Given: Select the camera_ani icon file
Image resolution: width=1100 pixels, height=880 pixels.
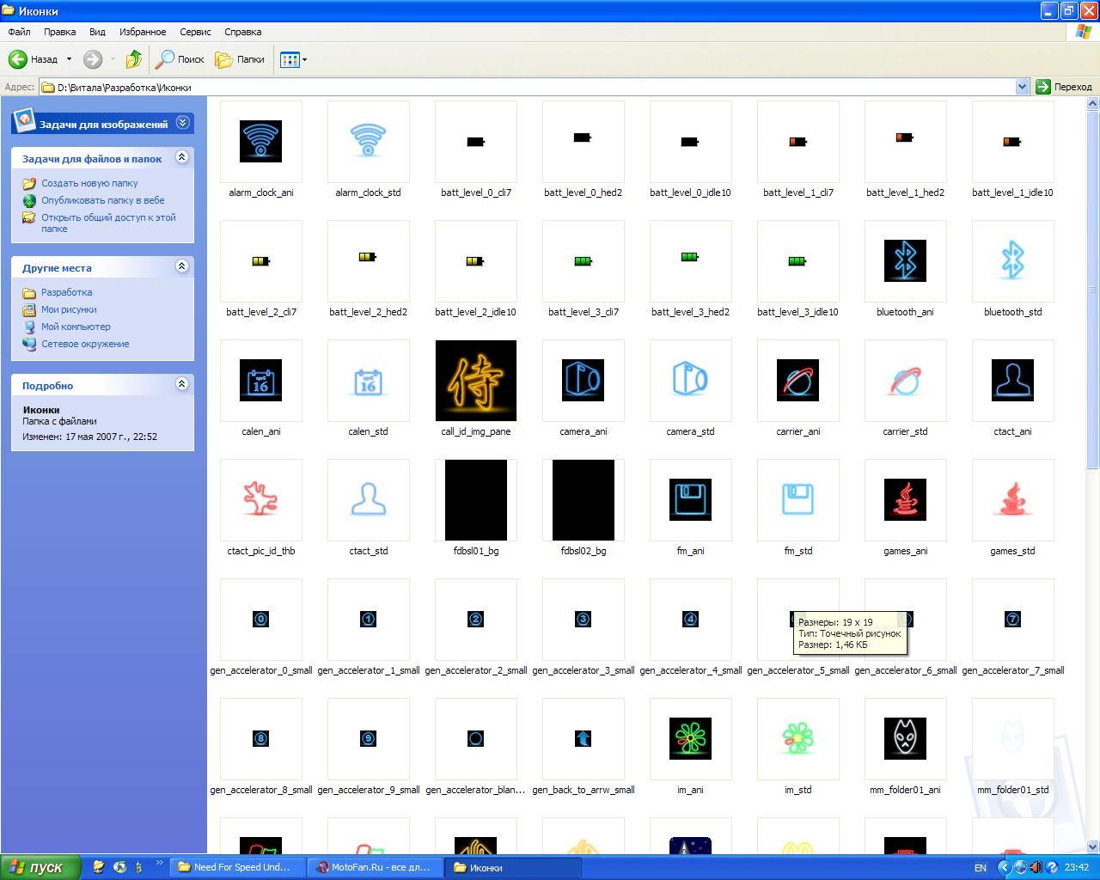Looking at the screenshot, I should click(584, 381).
